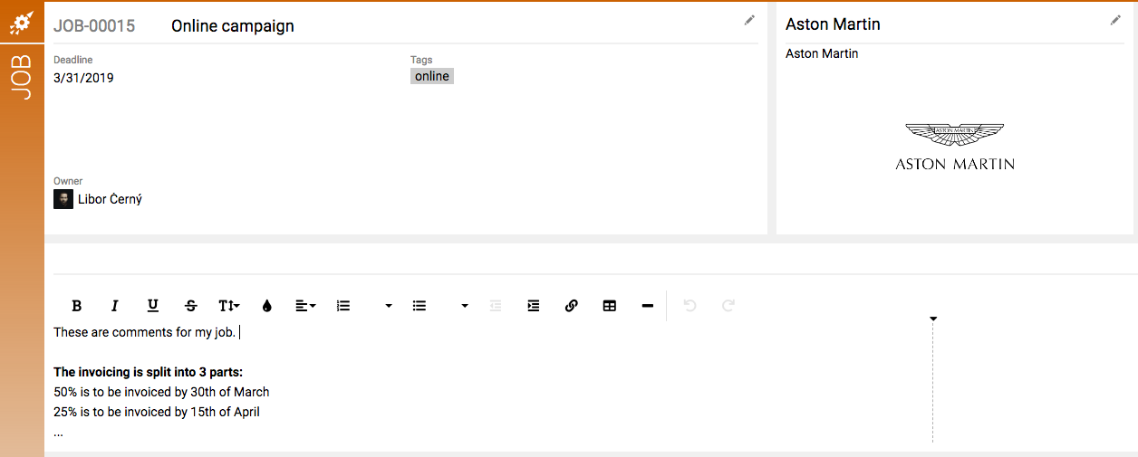Expand the bullet list style arrow
The image size is (1138, 457).
pyautogui.click(x=465, y=306)
